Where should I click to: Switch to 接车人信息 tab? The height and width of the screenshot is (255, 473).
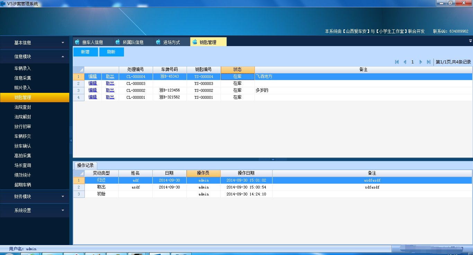tap(93, 42)
